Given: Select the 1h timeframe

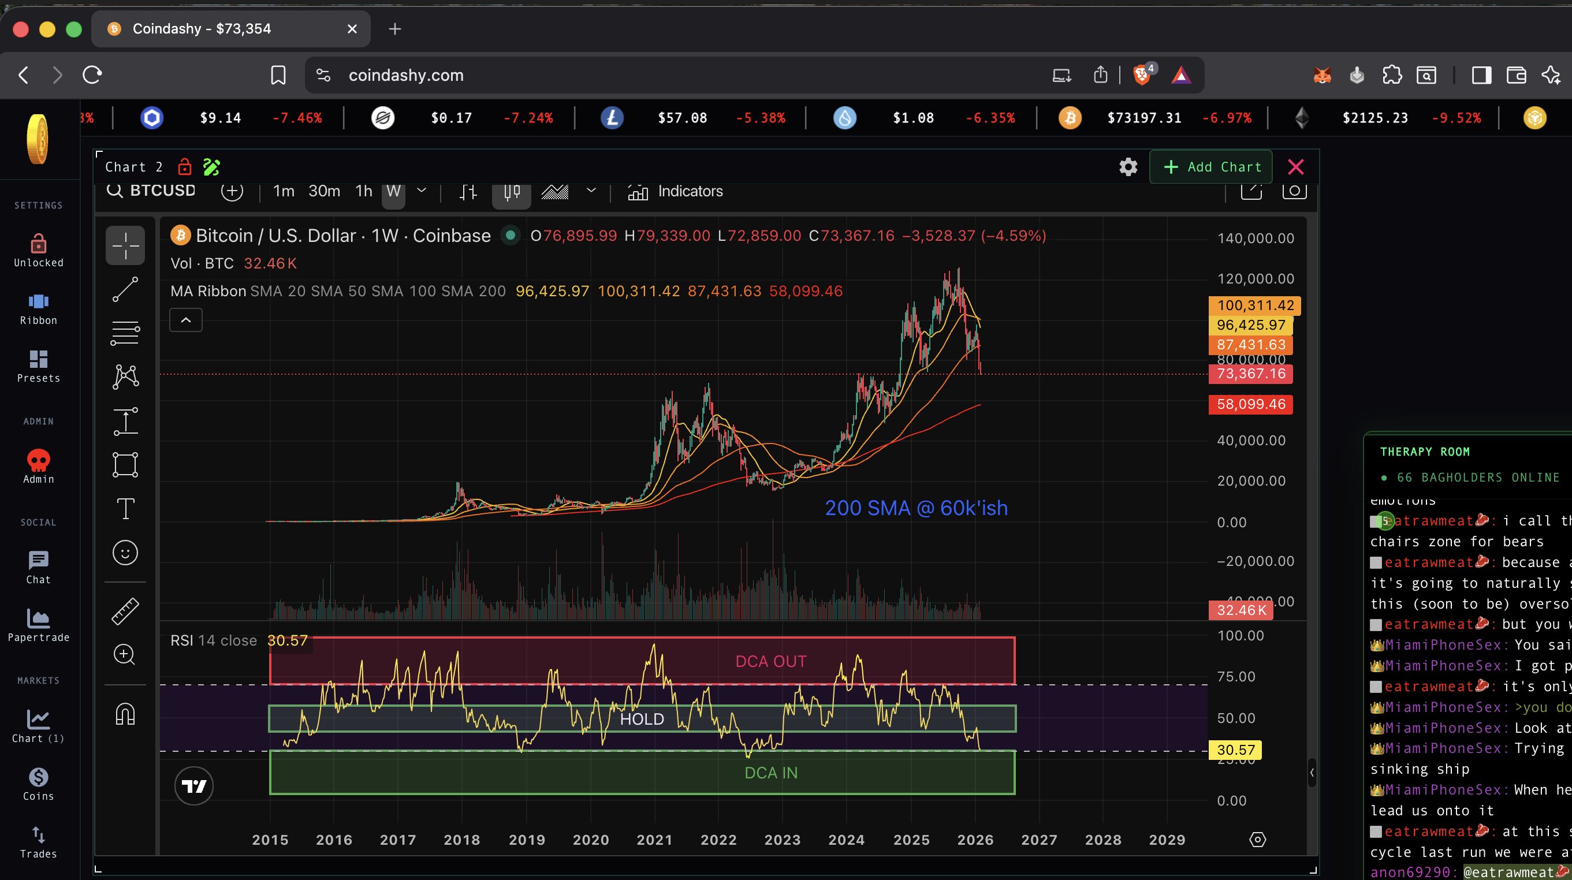Looking at the screenshot, I should [364, 191].
